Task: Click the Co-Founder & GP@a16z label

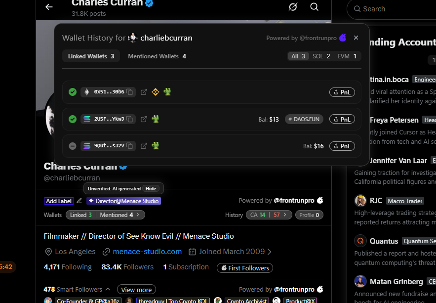Action: tap(88, 301)
